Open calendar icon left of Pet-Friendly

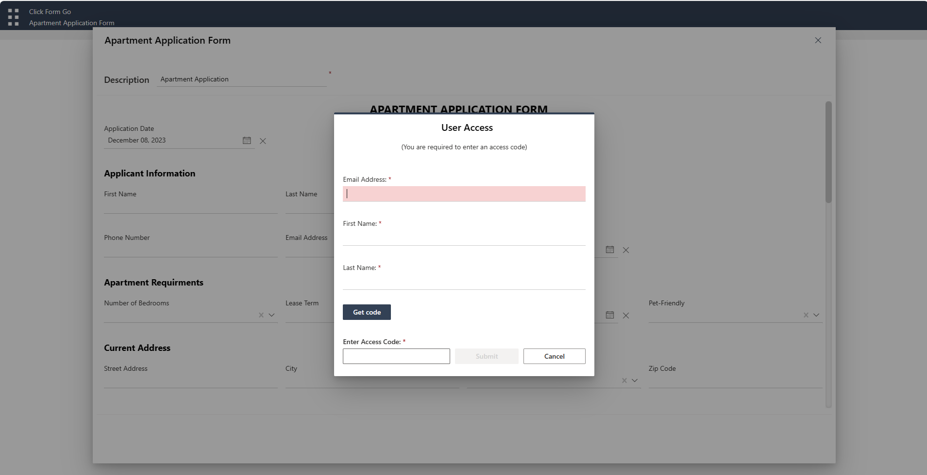pyautogui.click(x=610, y=315)
